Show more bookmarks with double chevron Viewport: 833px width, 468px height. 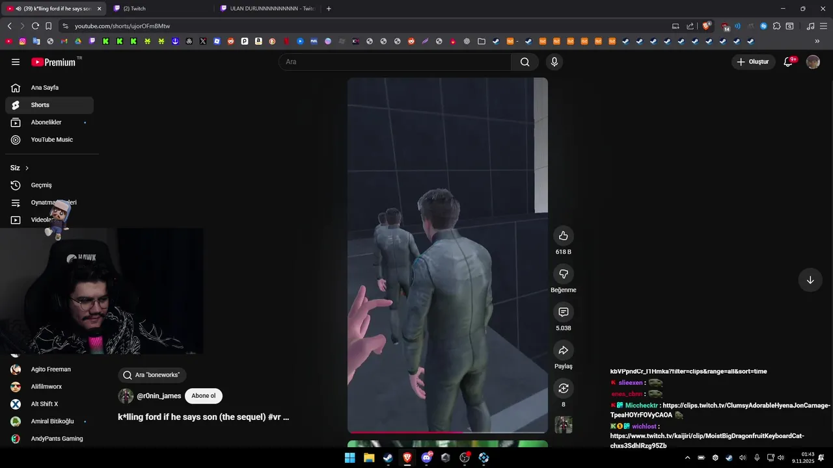point(817,41)
